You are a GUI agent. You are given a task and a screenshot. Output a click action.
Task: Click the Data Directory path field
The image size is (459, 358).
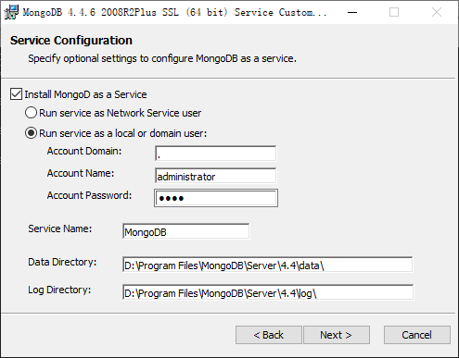[268, 265]
